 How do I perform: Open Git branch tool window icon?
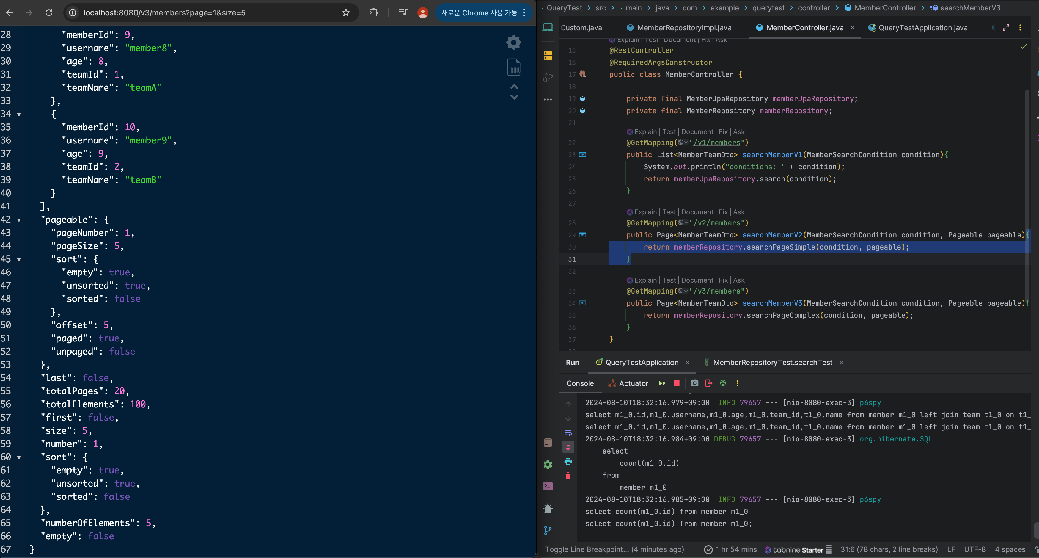click(x=548, y=531)
